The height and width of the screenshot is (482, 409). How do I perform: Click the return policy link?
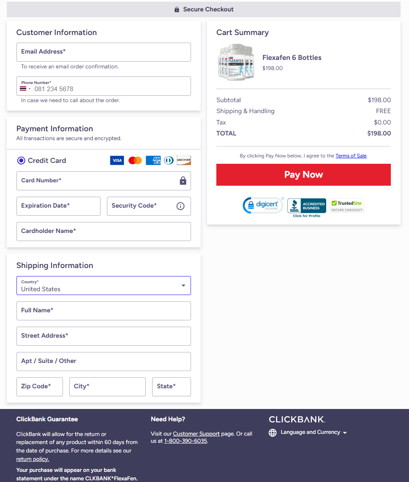32,459
